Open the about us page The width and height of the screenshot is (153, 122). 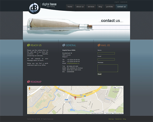pyautogui.click(x=80, y=7)
